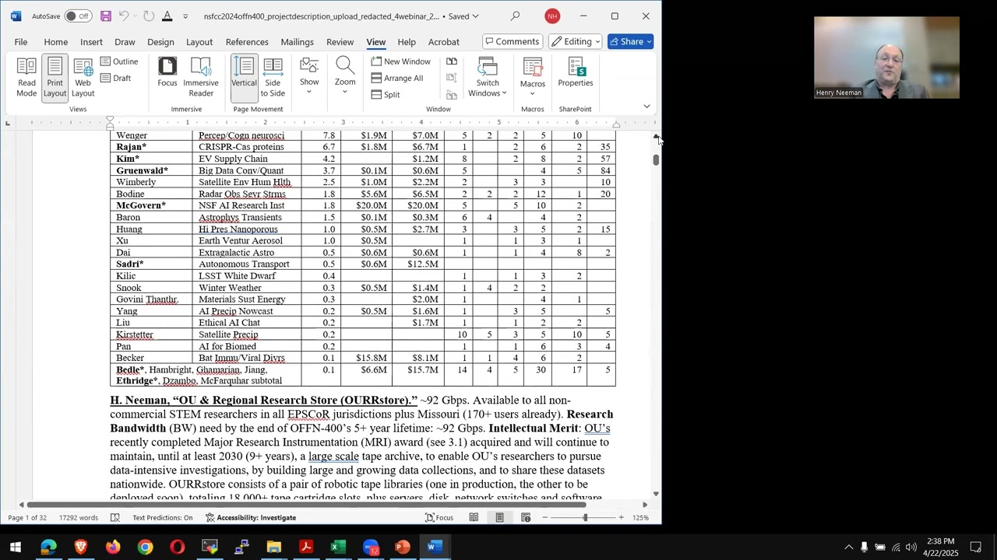Toggle AutoSave off switch

tap(77, 16)
